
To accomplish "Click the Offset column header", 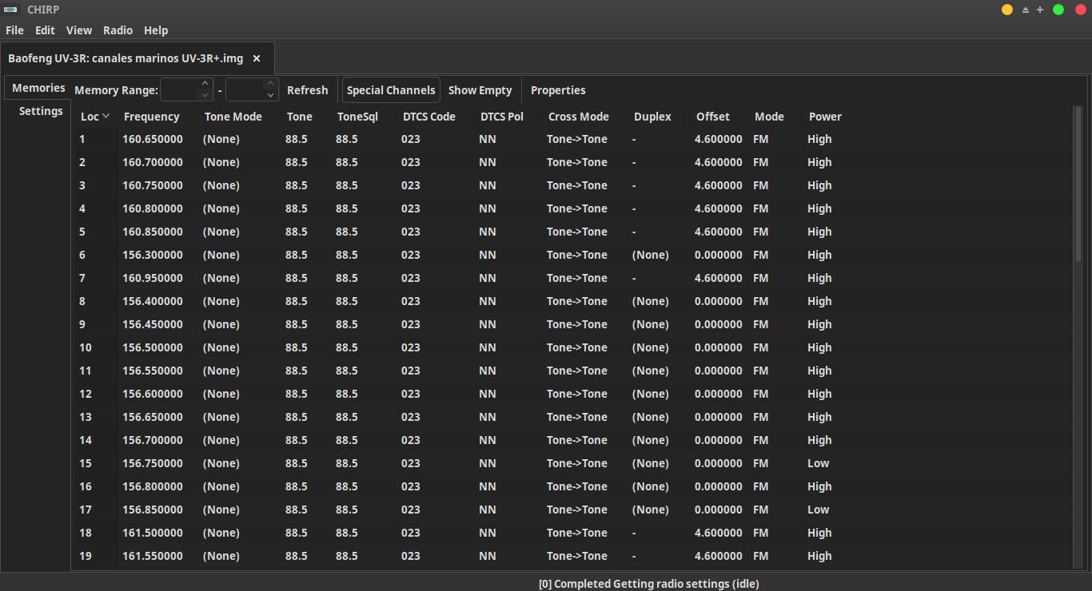I will (713, 117).
